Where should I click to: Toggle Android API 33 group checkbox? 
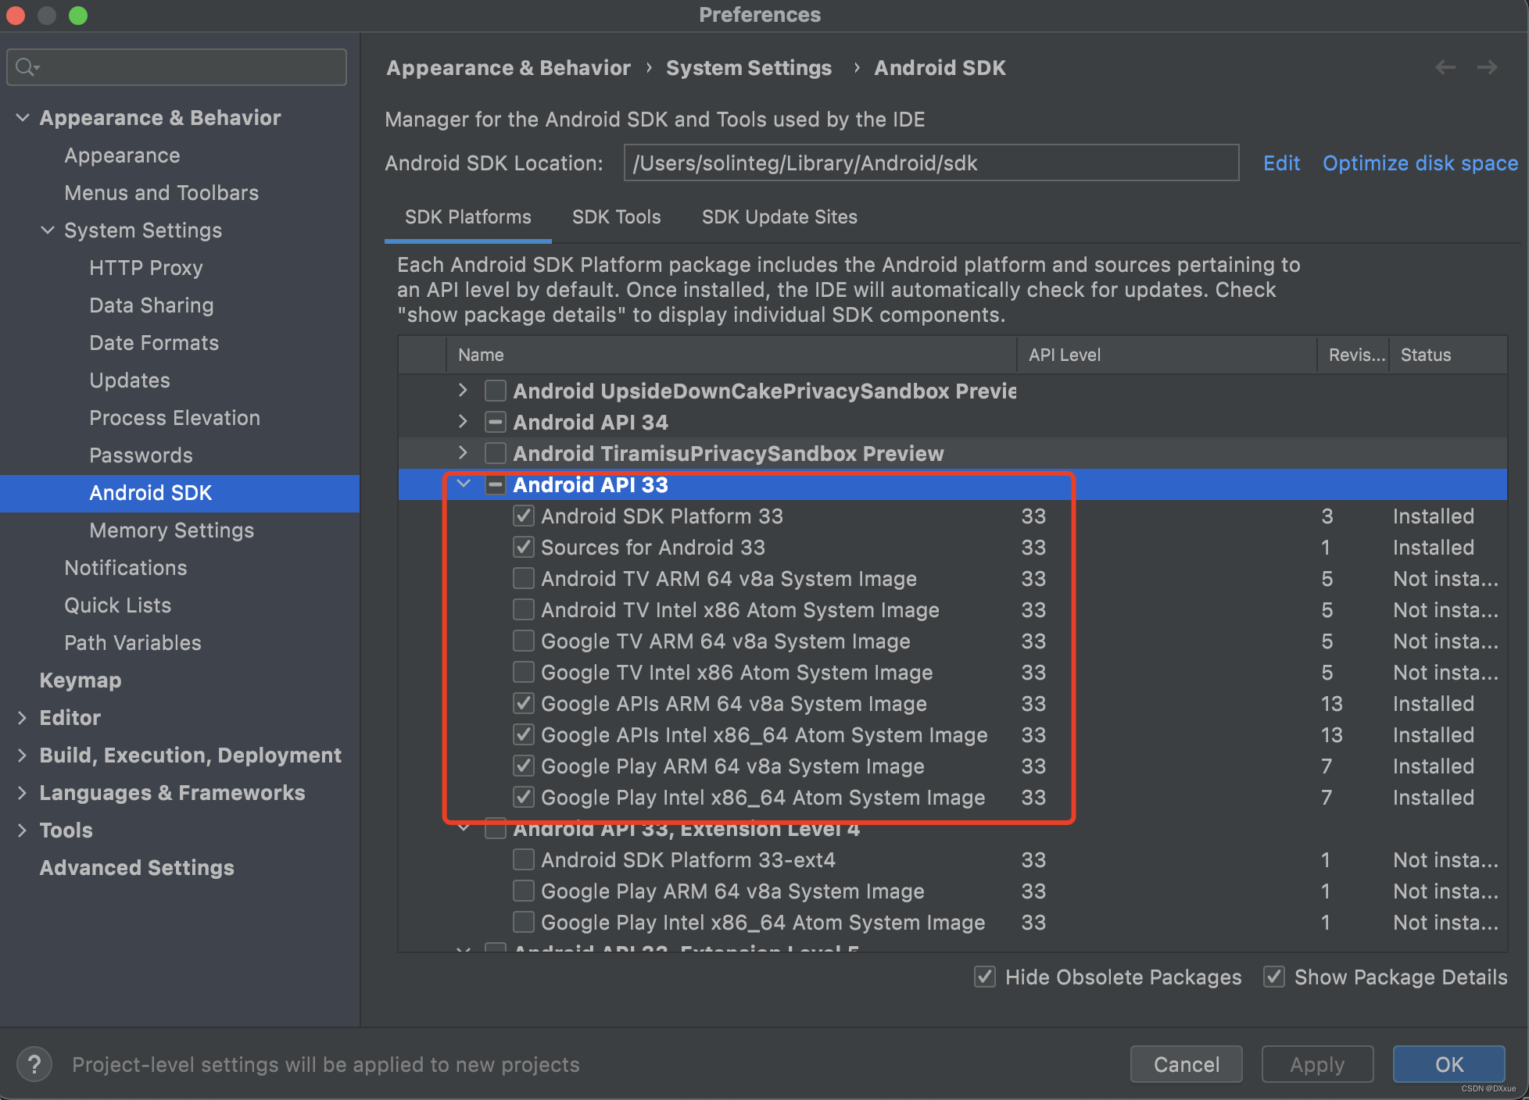[x=495, y=484]
